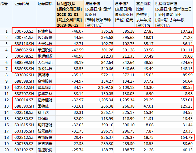This screenshot has width=196, height=153.
Task: Select stock code 300751.SZ
Action: (x=24, y=37)
